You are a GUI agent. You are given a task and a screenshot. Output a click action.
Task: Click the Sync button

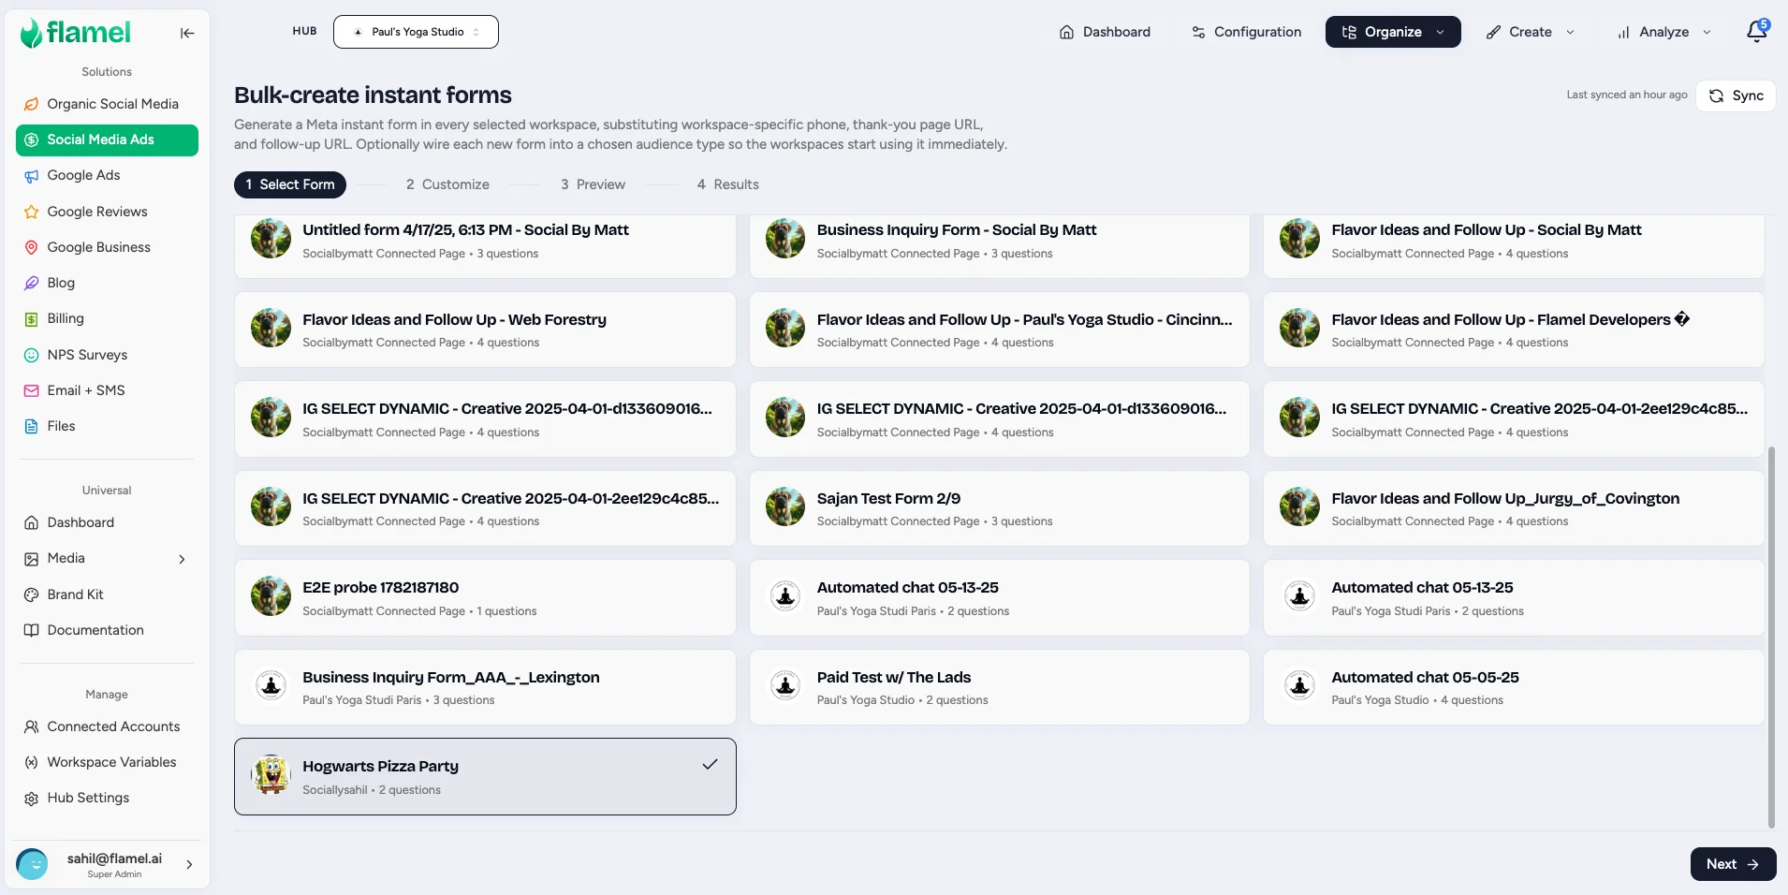1736,95
